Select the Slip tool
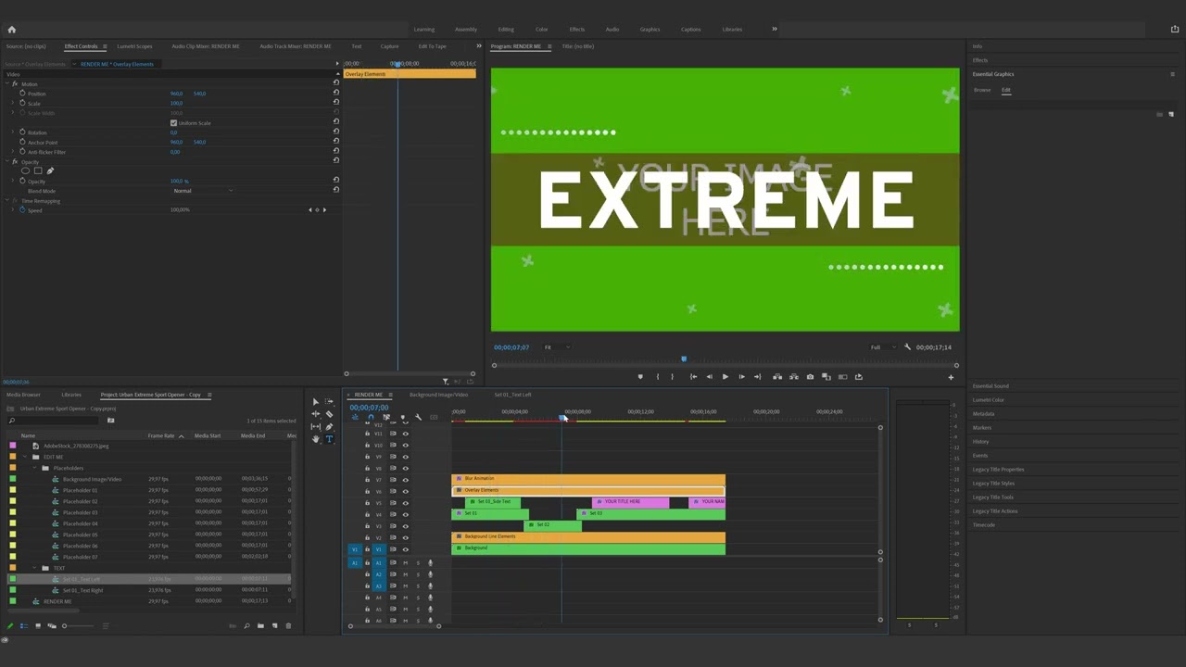 [x=316, y=426]
